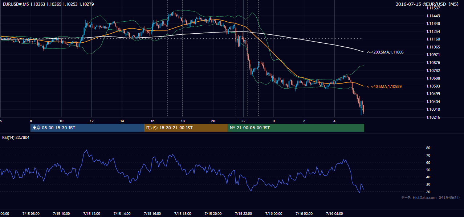The width and height of the screenshot is (464, 217).
Task: Click the 200 SMA label 1.11005
Action: [385, 52]
